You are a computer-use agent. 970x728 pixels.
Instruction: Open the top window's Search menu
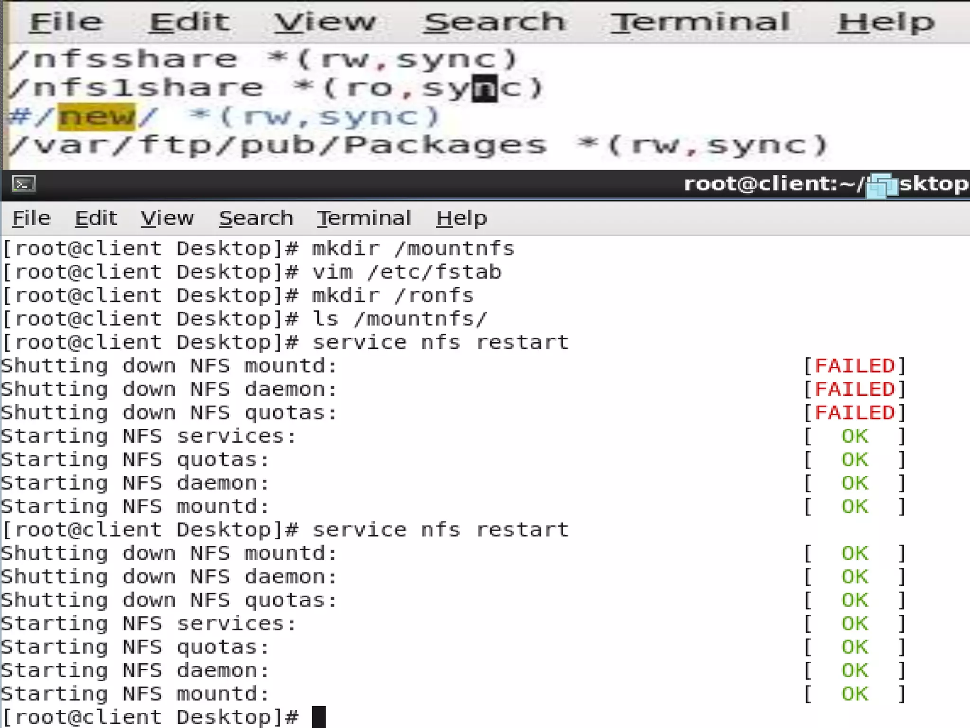(494, 22)
